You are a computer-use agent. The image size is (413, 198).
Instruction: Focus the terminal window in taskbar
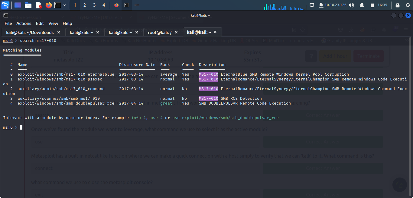point(127,5)
